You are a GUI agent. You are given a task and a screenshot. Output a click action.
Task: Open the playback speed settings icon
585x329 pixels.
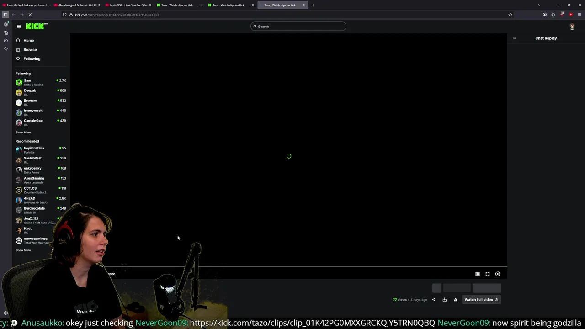coord(498,274)
